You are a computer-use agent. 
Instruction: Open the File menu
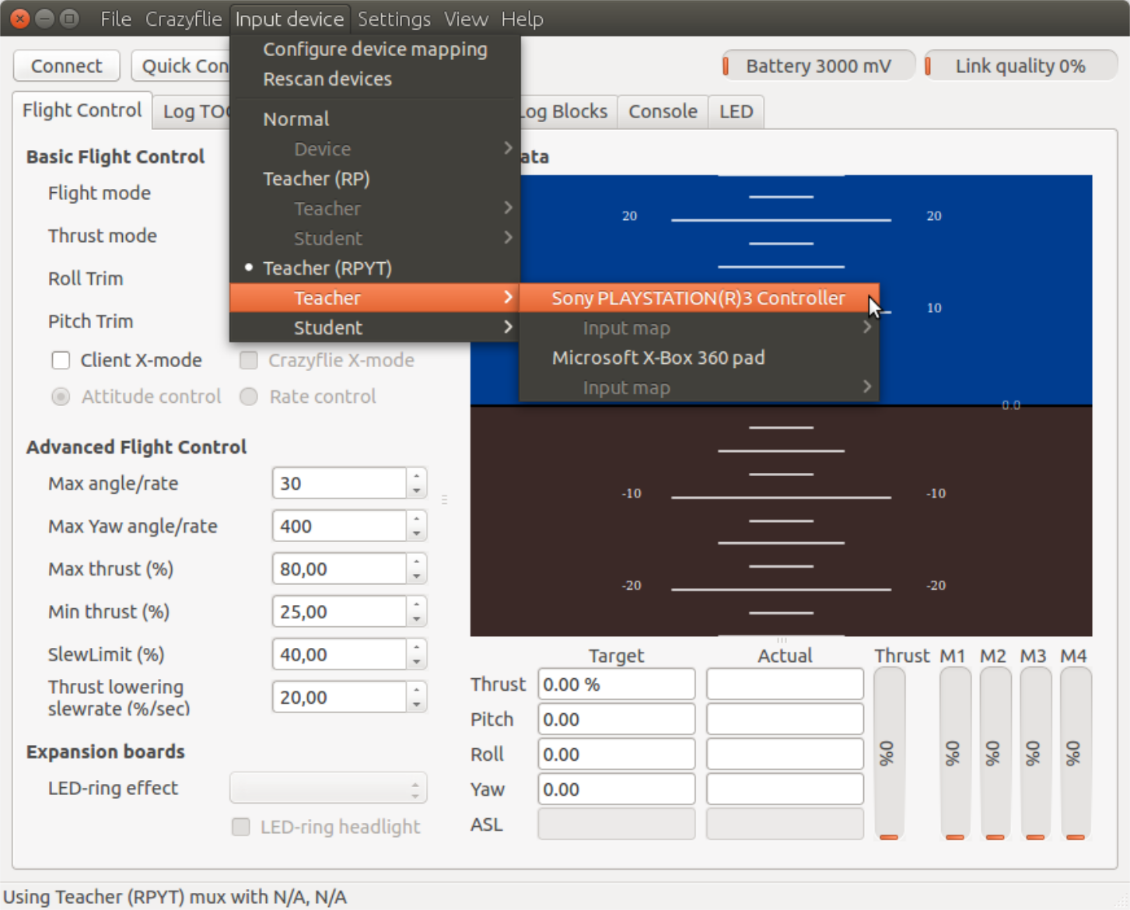(116, 19)
